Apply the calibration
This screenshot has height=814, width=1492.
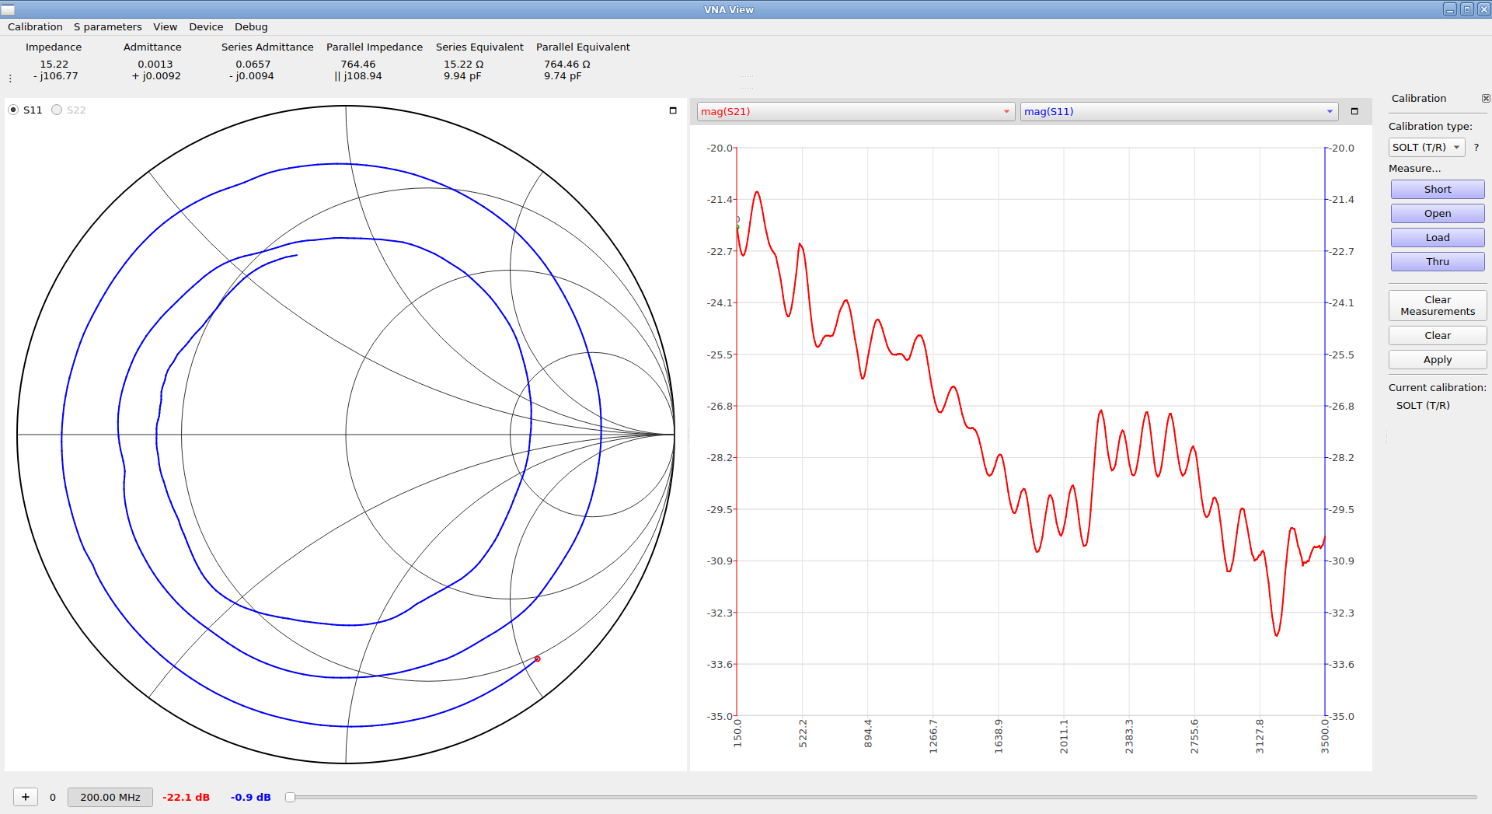click(1438, 360)
